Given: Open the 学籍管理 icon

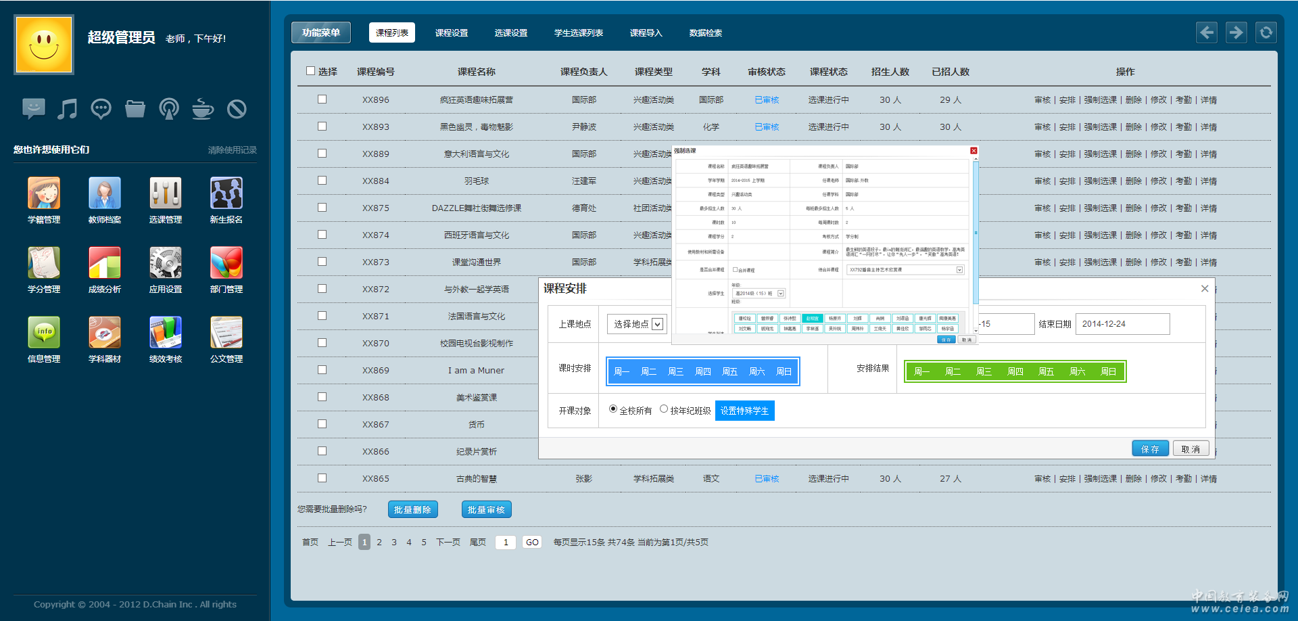Looking at the screenshot, I should click(44, 193).
